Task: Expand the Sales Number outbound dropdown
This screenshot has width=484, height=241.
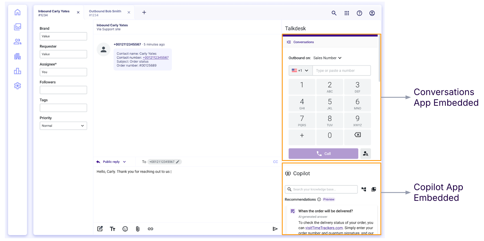Action: pyautogui.click(x=327, y=58)
